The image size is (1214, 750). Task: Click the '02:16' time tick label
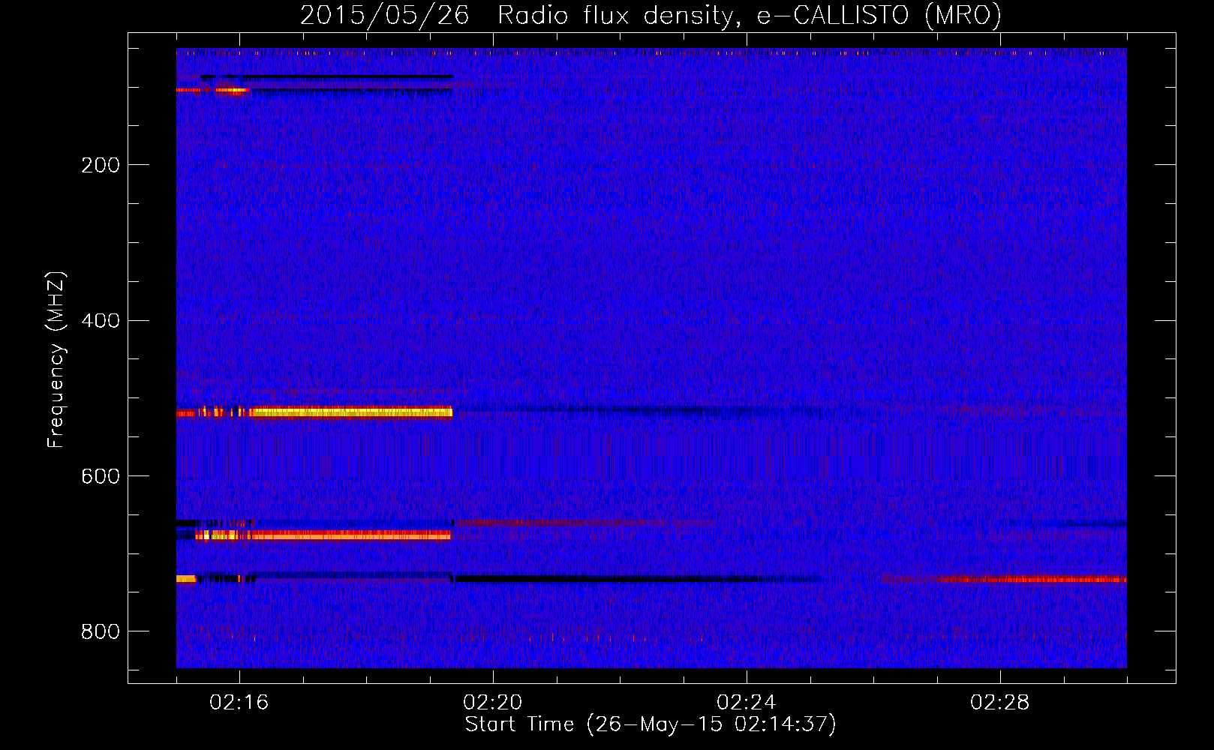point(239,703)
